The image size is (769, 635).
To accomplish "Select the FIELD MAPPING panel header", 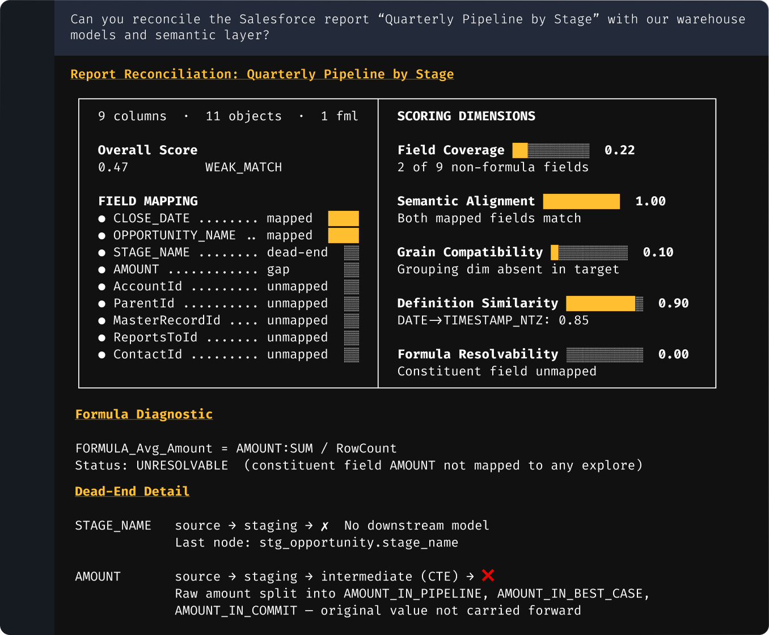I will click(x=148, y=201).
